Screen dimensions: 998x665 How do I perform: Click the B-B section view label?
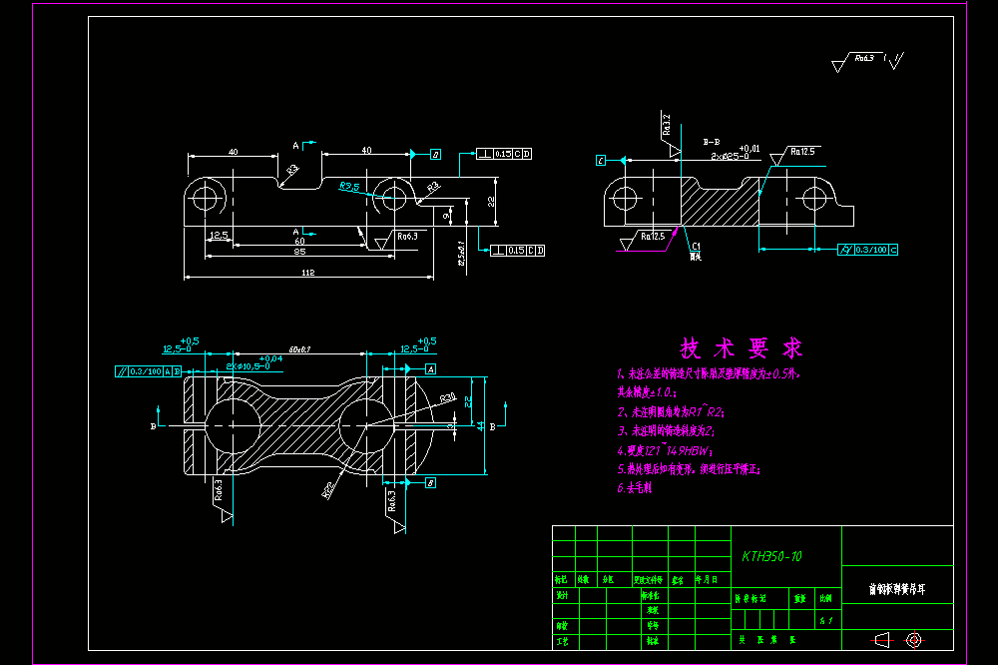712,142
